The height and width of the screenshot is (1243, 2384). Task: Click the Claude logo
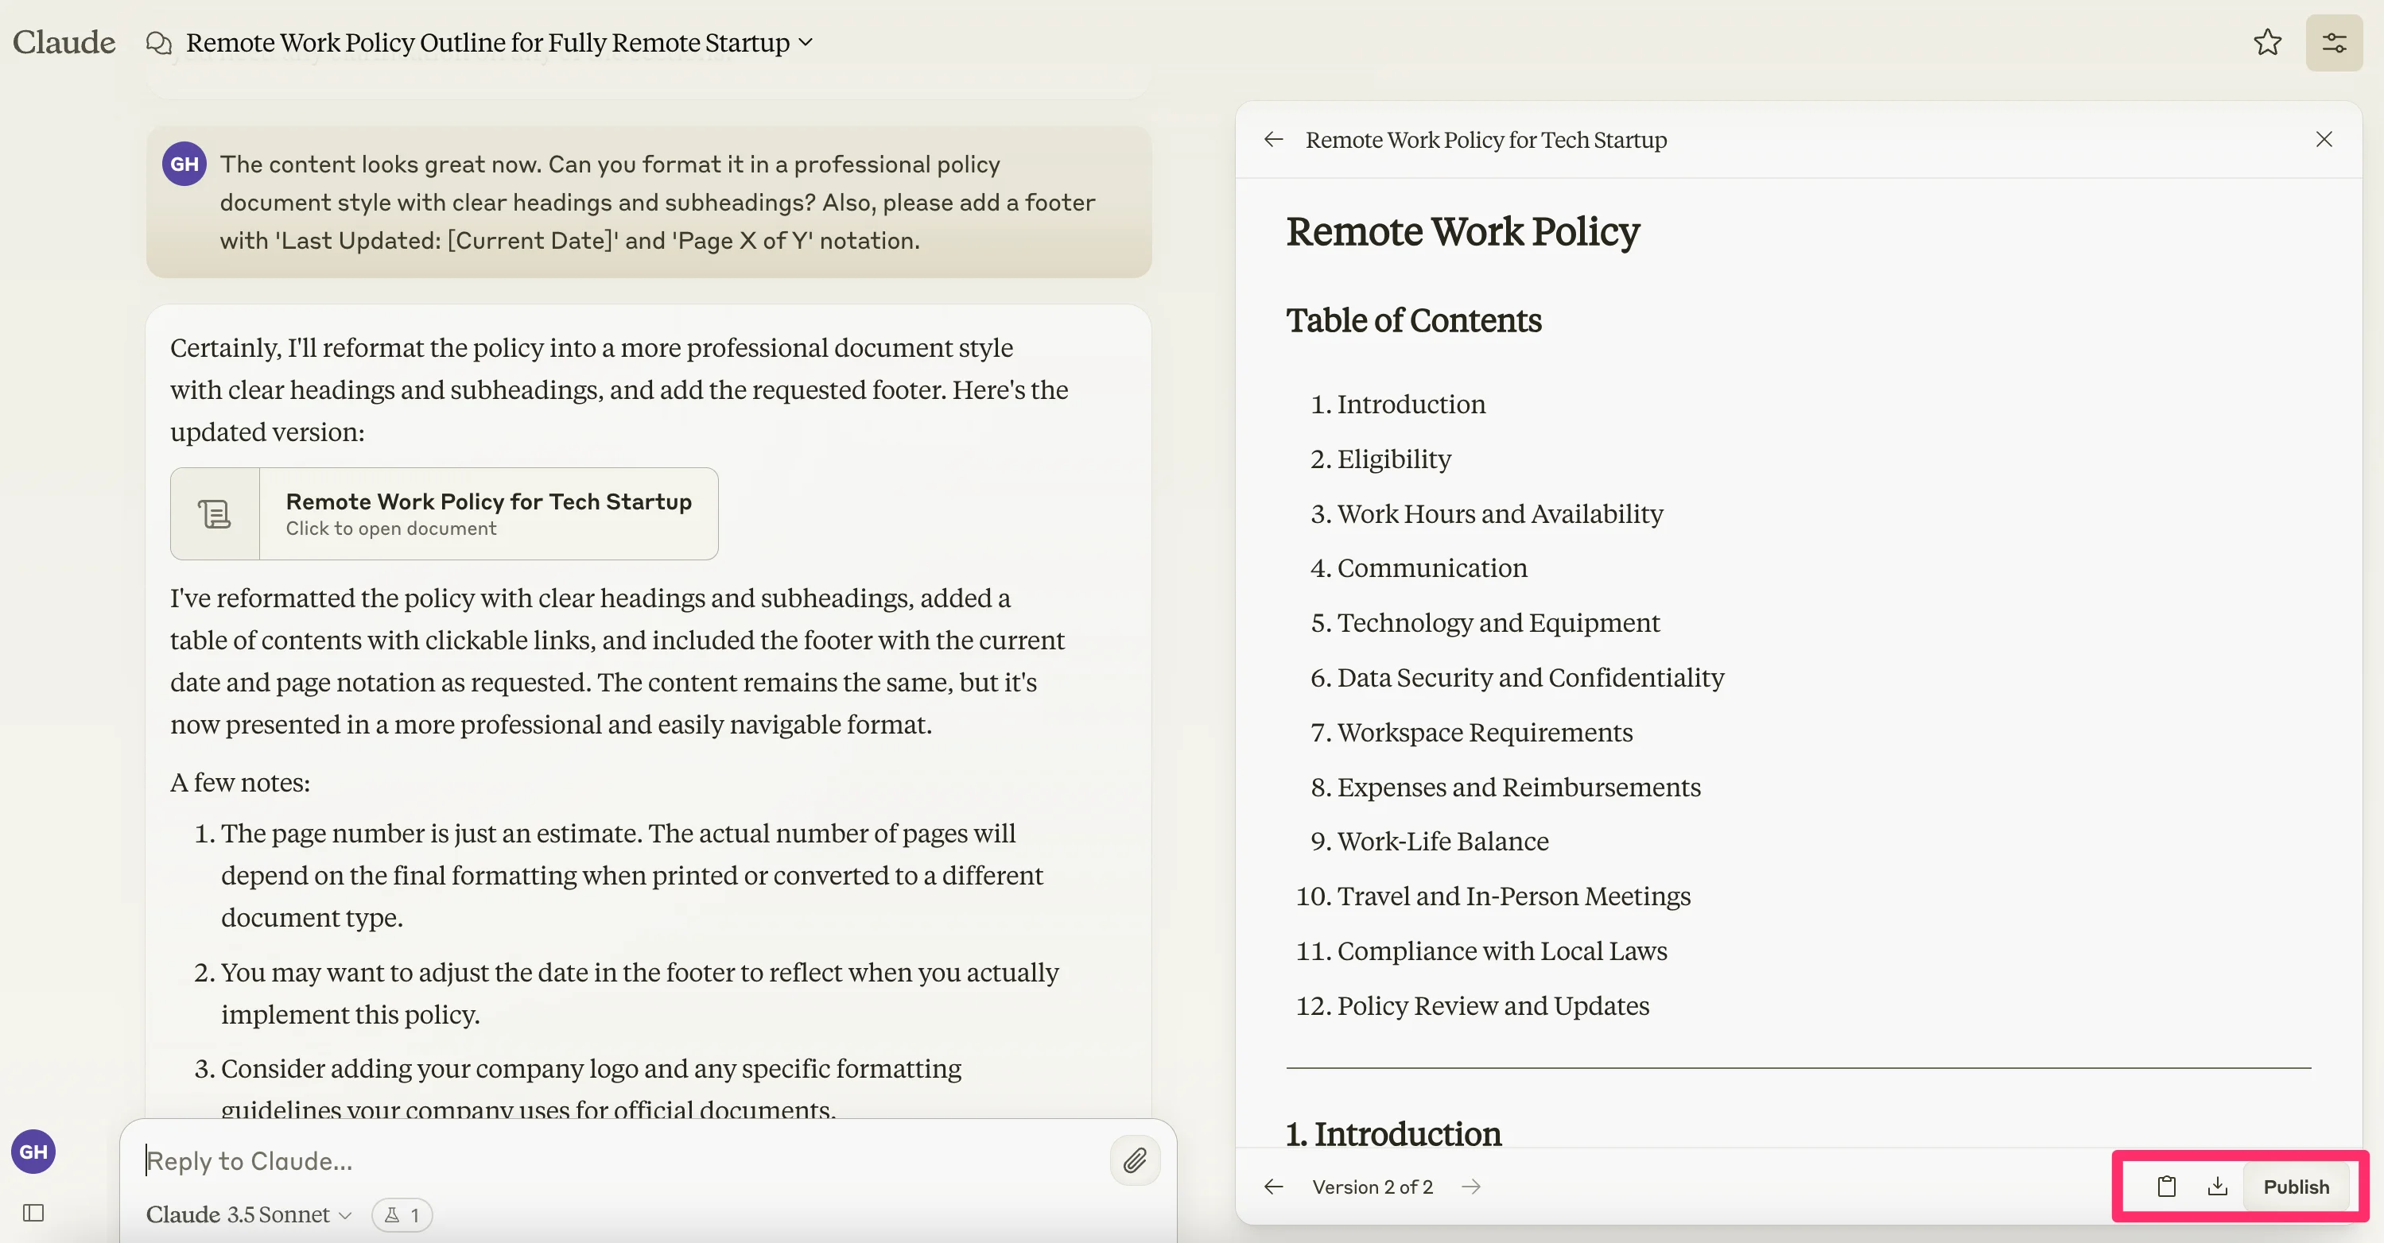[x=64, y=43]
